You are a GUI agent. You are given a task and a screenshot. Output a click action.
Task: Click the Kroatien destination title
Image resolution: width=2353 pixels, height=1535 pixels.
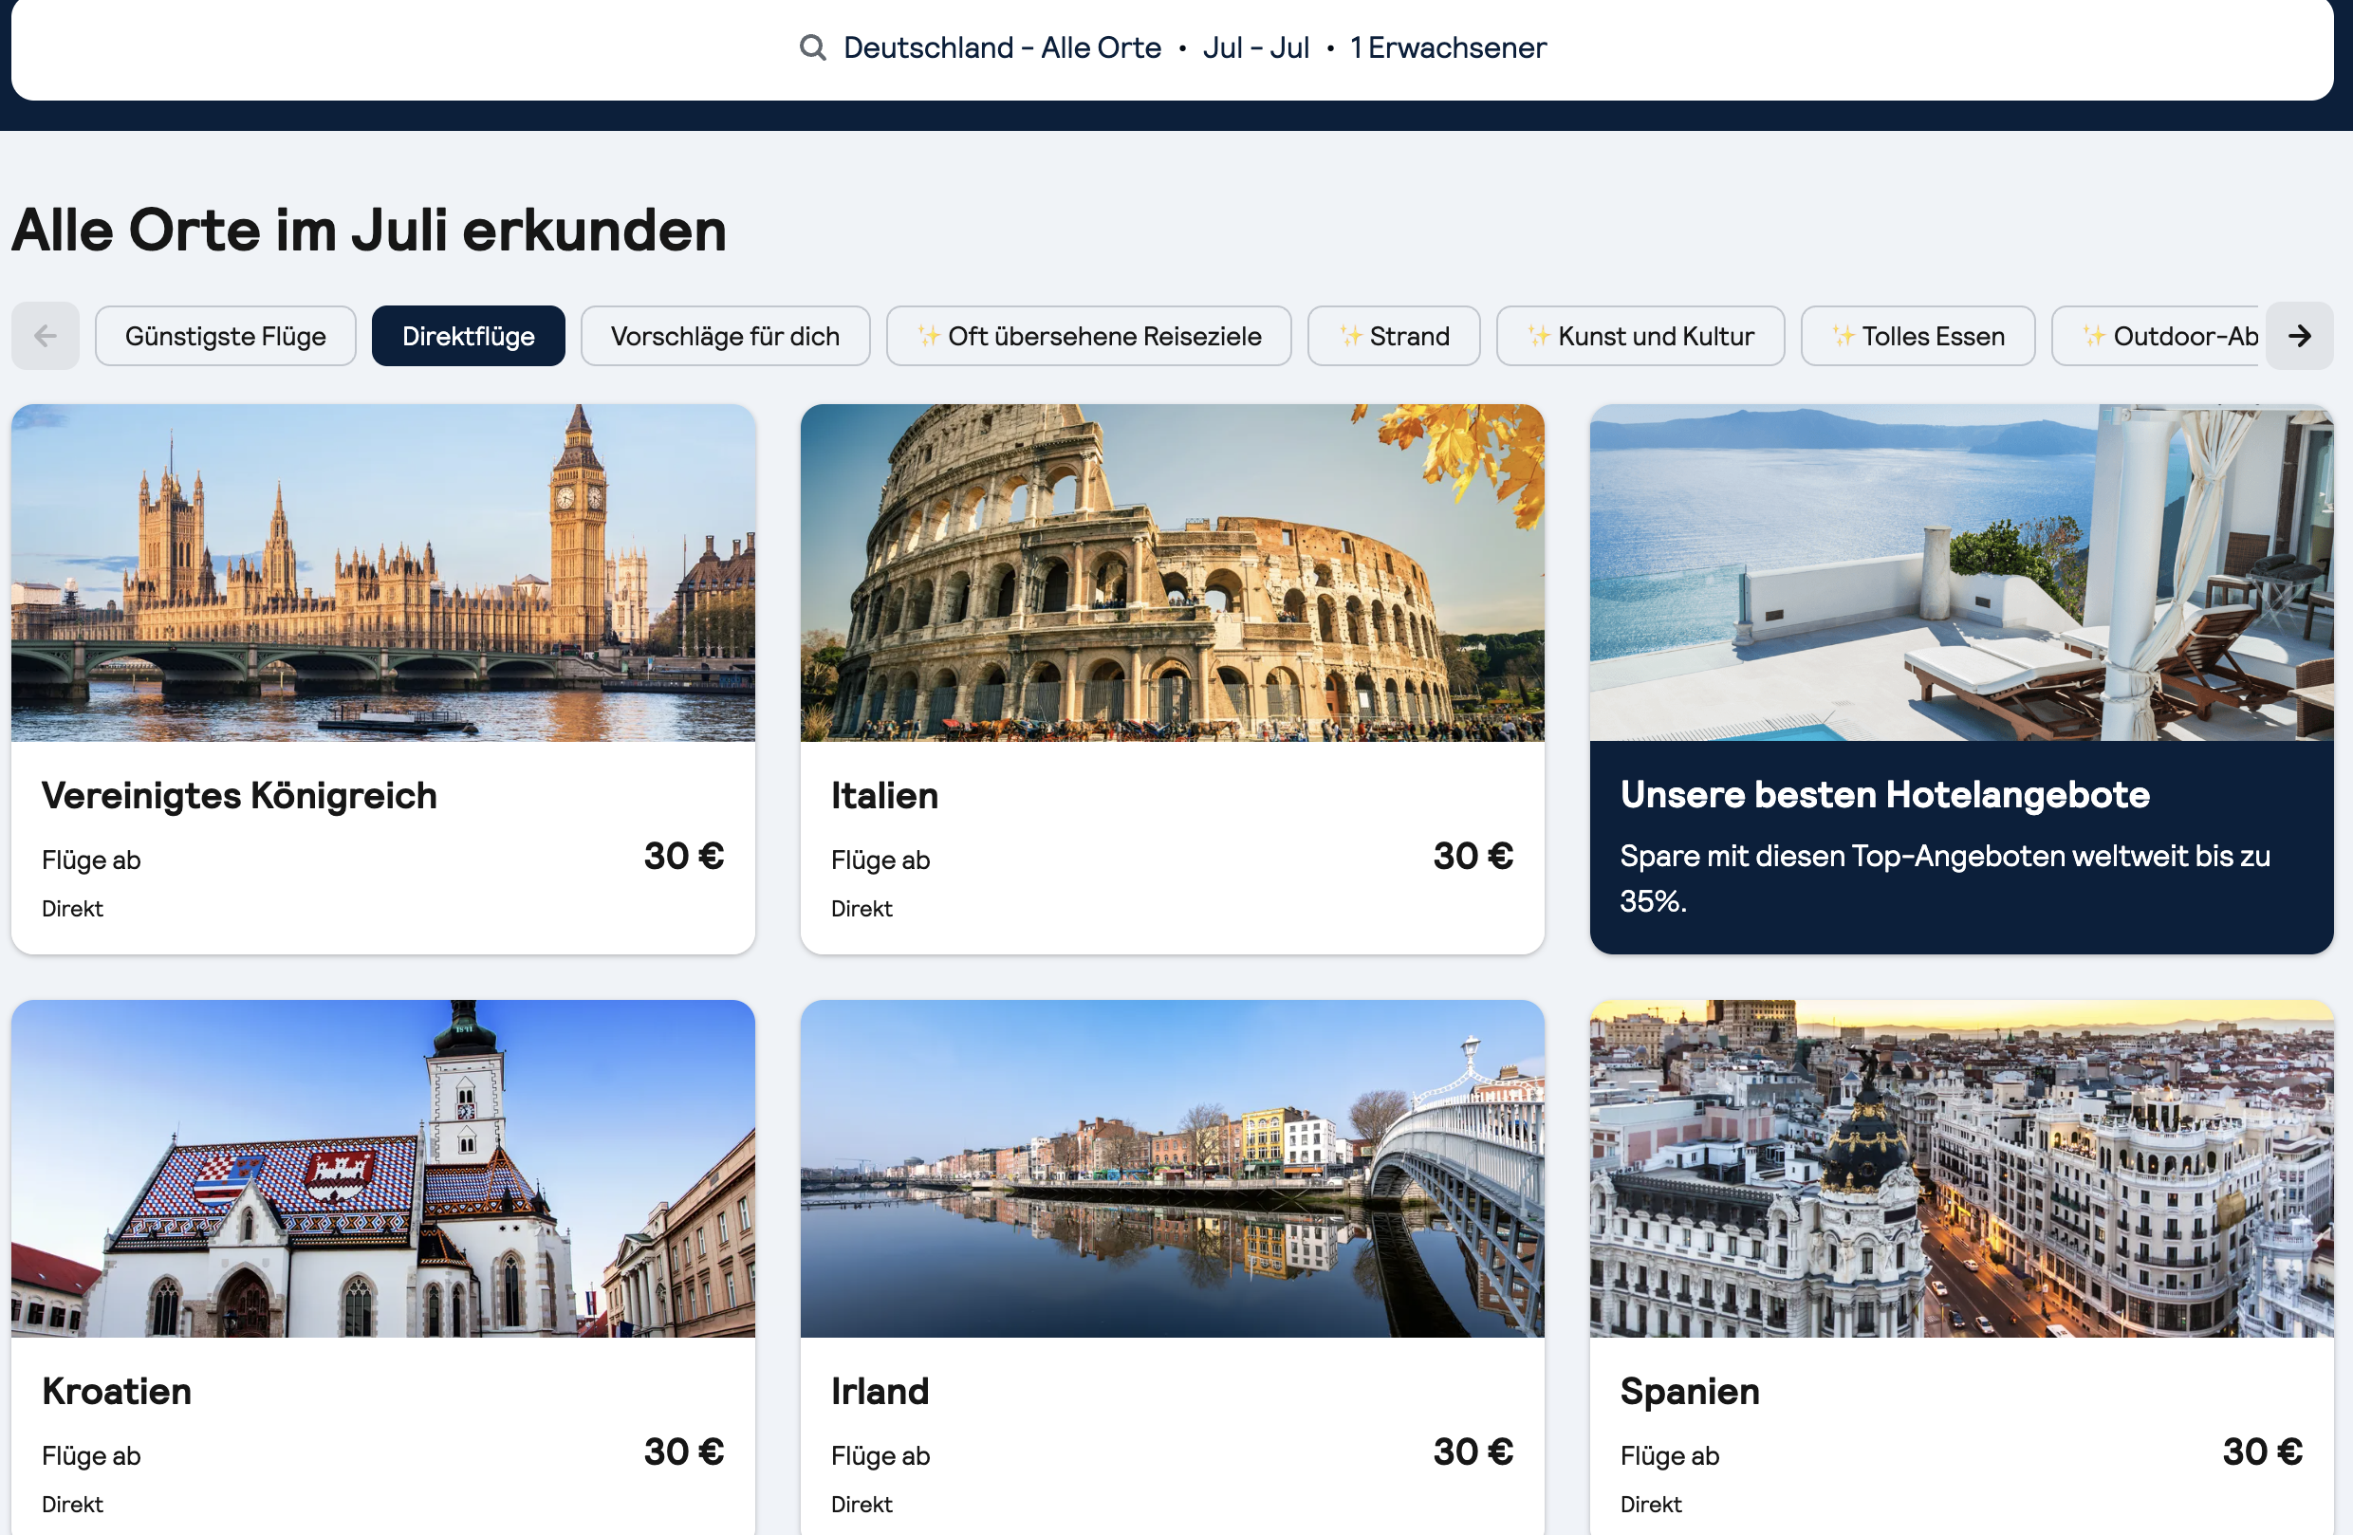coord(117,1392)
